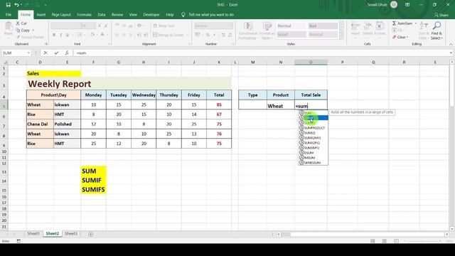Click the Good cell style
The image size is (455, 256).
coord(291,34)
